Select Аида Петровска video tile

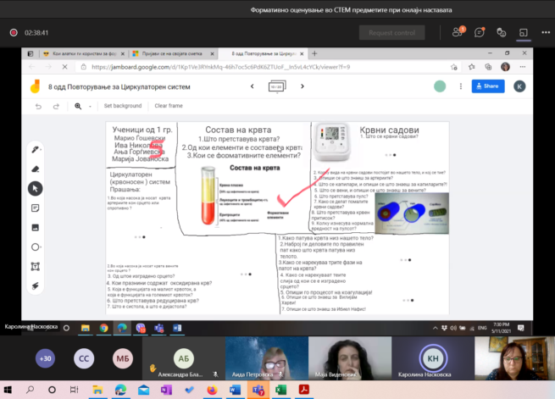267,358
